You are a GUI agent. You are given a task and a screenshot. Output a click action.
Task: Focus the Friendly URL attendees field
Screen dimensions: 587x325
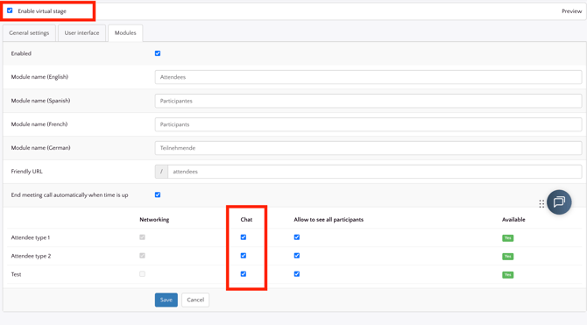[375, 172]
